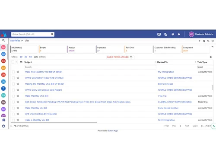Open 'Guru Nanak Institue' related record
The width and height of the screenshot is (216, 162).
168,108
